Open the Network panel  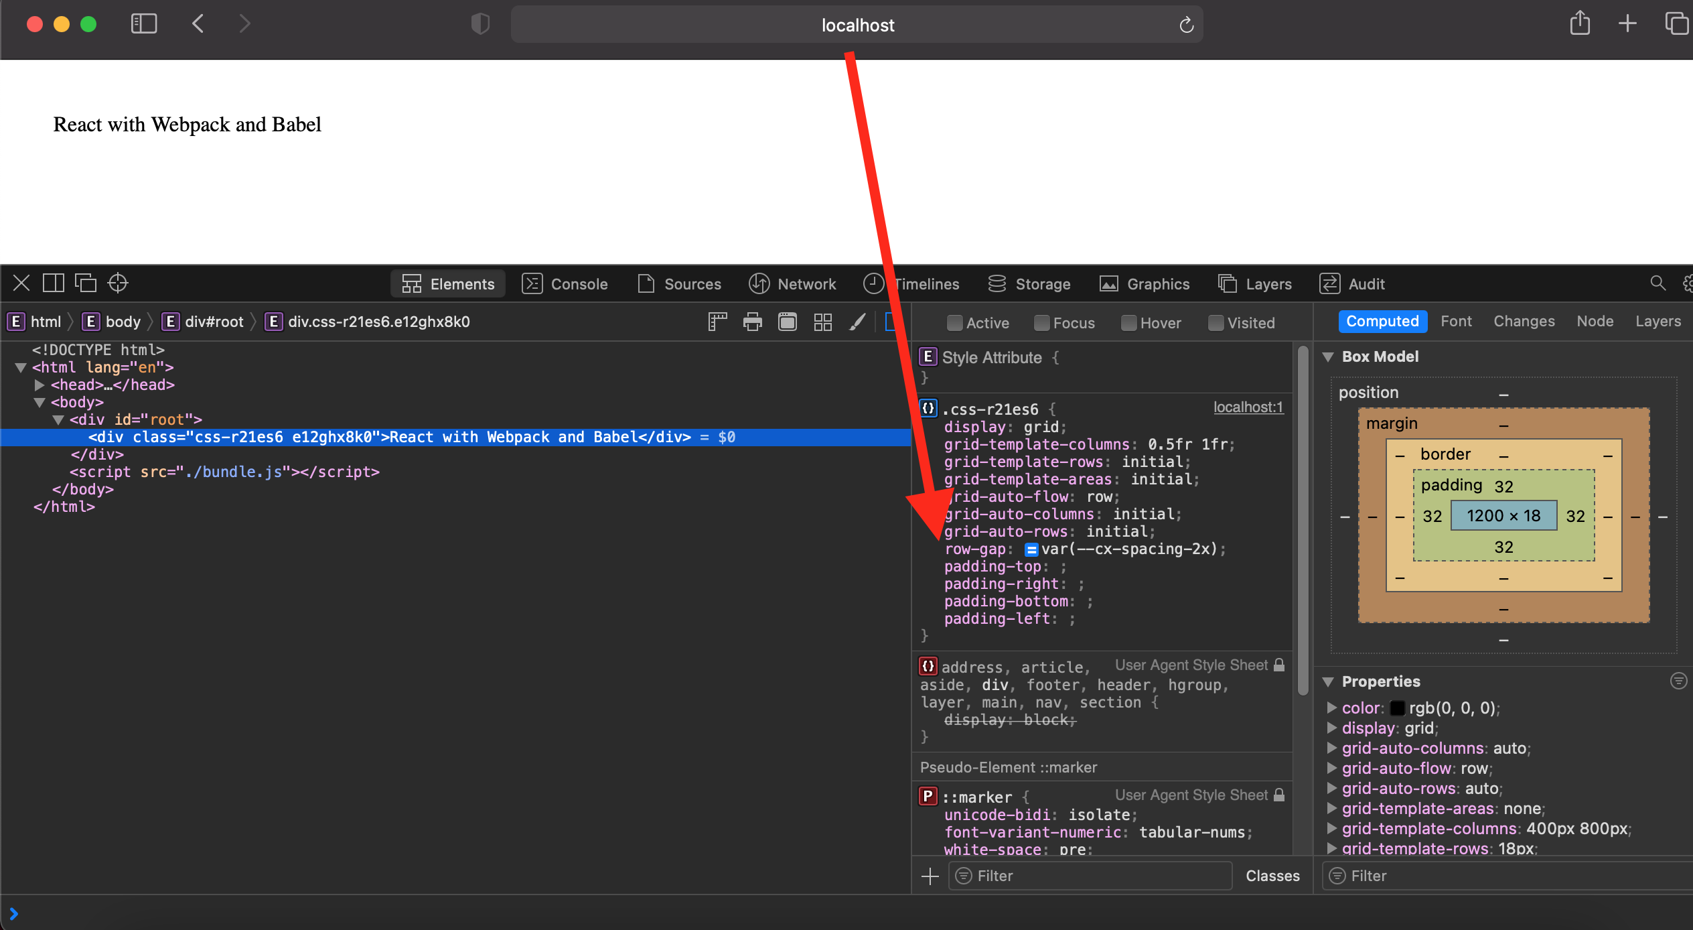[792, 283]
